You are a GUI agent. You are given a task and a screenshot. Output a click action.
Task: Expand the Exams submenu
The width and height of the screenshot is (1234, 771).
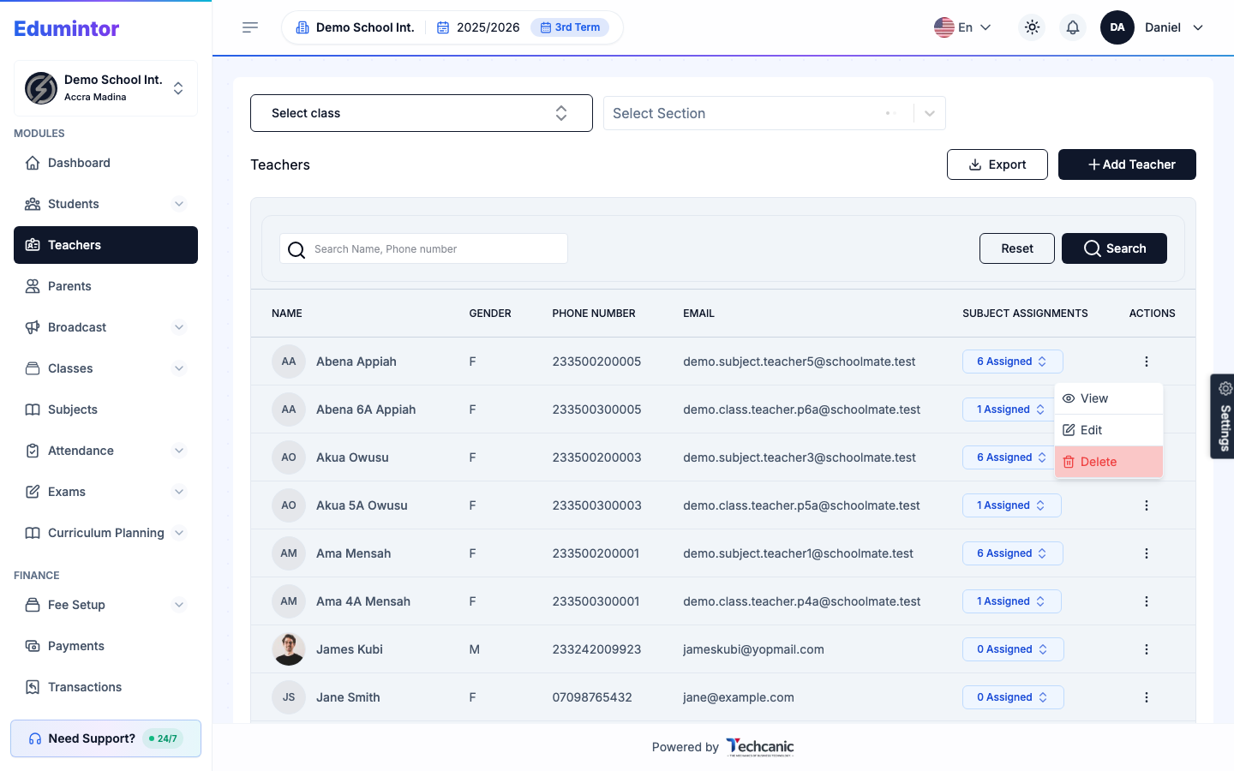click(x=179, y=492)
